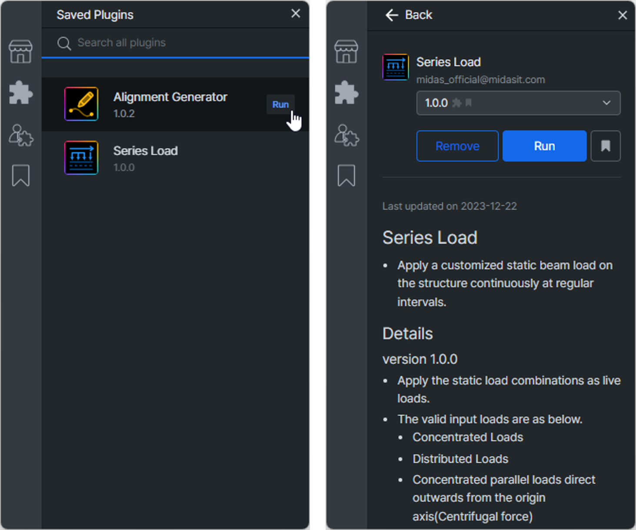Run the Series Load plugin from details
This screenshot has width=636, height=530.
[544, 146]
